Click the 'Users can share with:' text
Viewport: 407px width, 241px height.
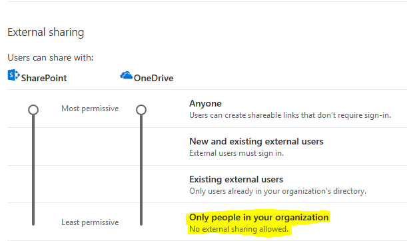click(51, 58)
